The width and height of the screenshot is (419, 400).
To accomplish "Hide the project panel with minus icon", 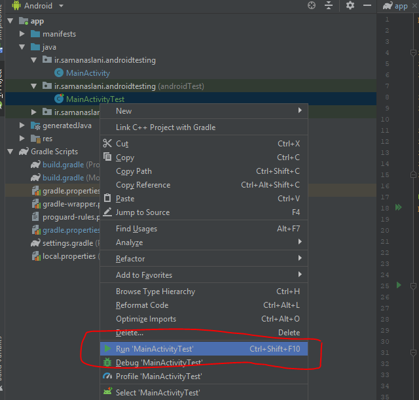I will tap(367, 6).
